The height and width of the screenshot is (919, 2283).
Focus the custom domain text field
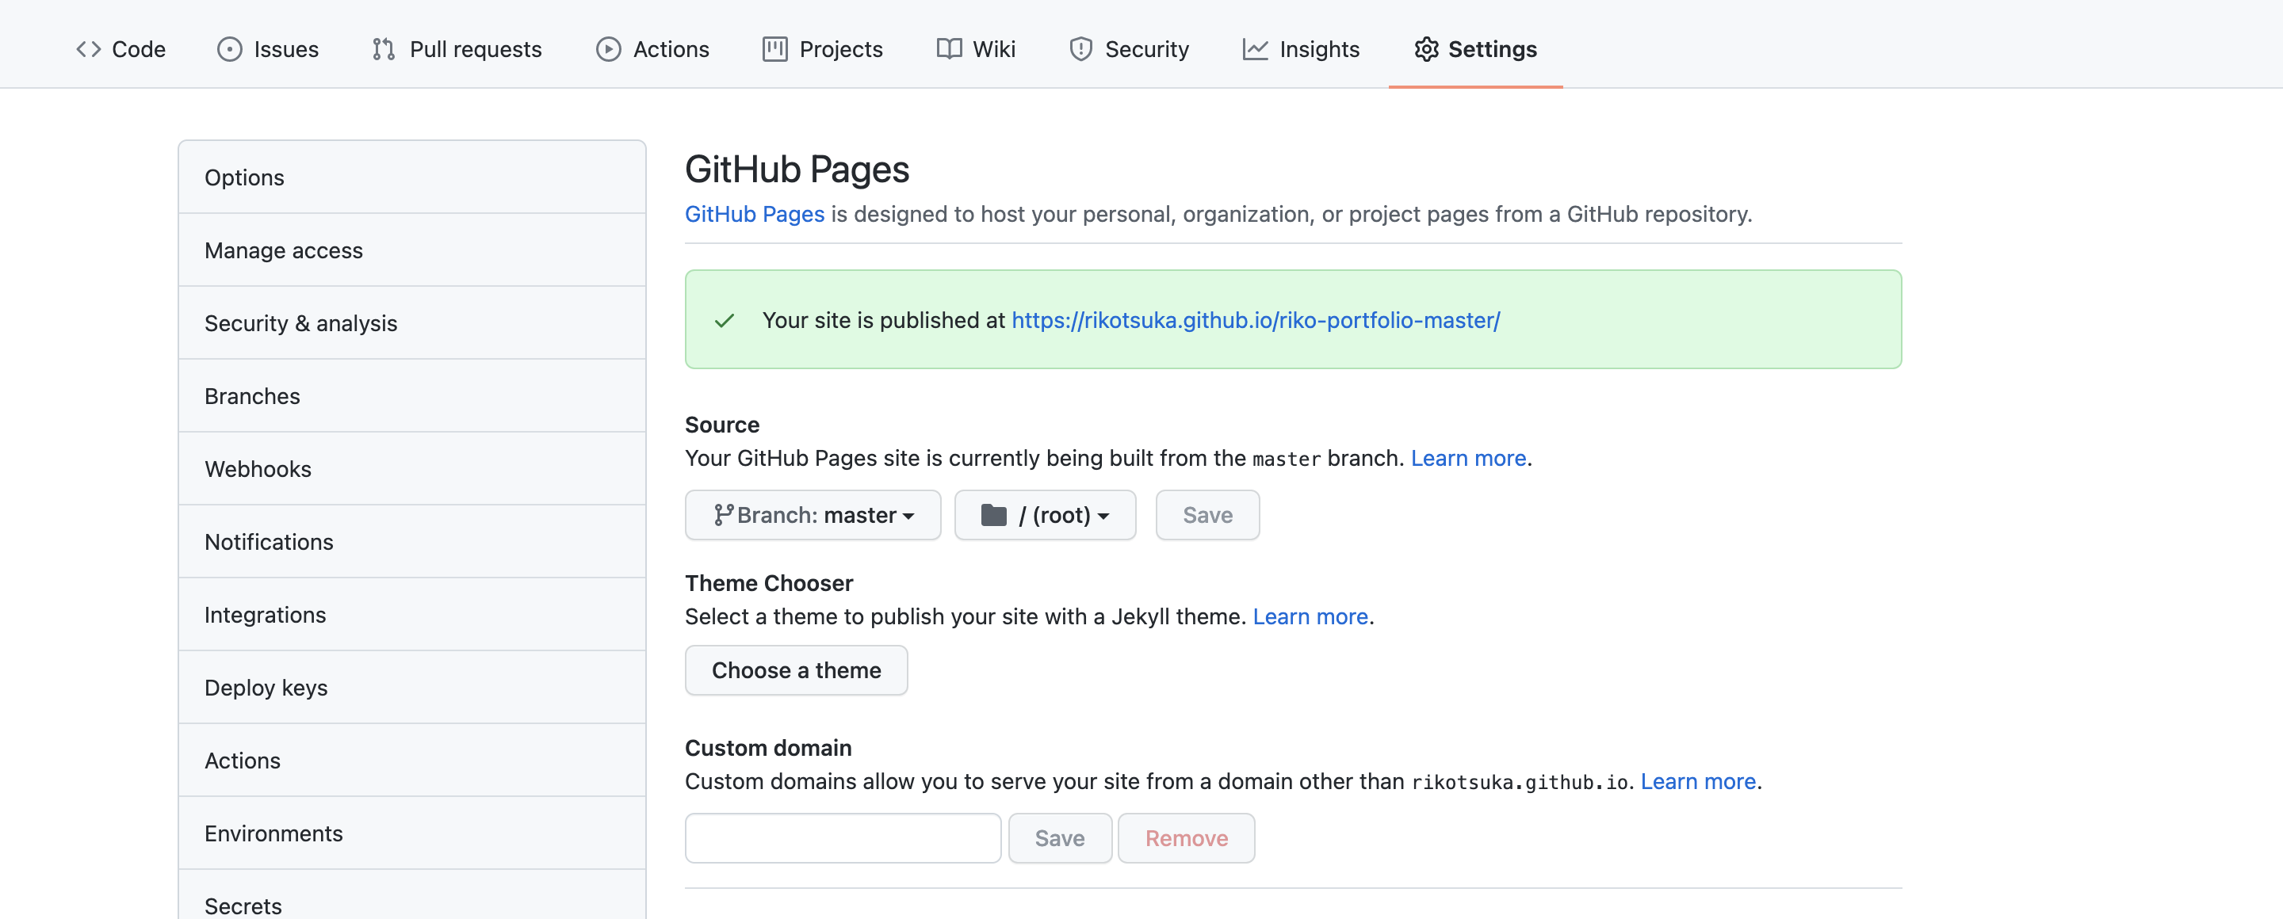coord(843,837)
